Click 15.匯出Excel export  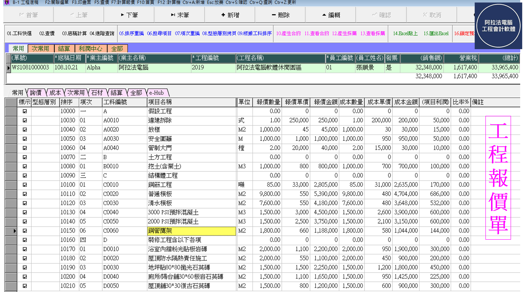(436, 34)
